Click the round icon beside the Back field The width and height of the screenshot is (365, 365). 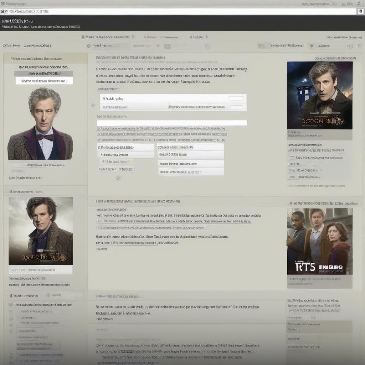[89, 46]
